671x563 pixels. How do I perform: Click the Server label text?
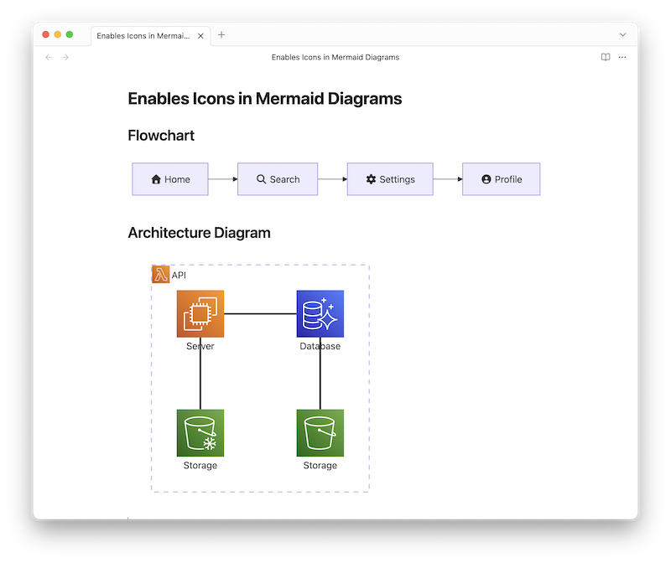pos(200,346)
